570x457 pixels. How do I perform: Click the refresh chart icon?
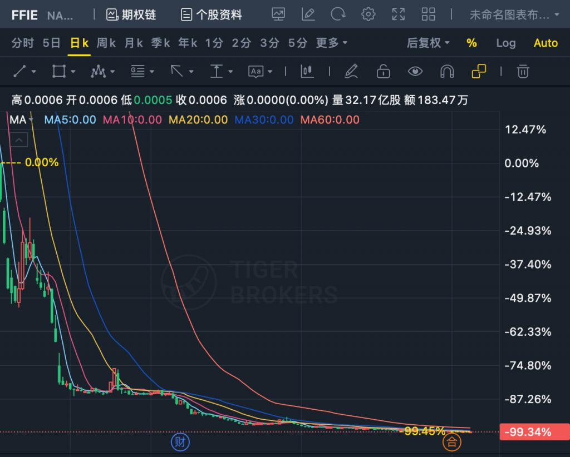click(338, 14)
